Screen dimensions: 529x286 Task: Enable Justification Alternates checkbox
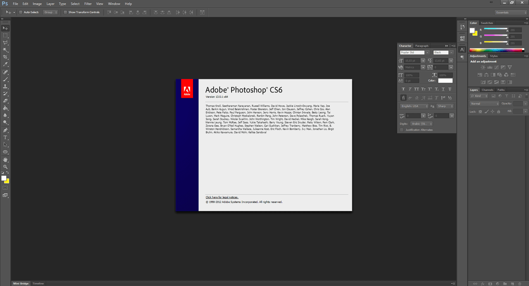tap(401, 130)
